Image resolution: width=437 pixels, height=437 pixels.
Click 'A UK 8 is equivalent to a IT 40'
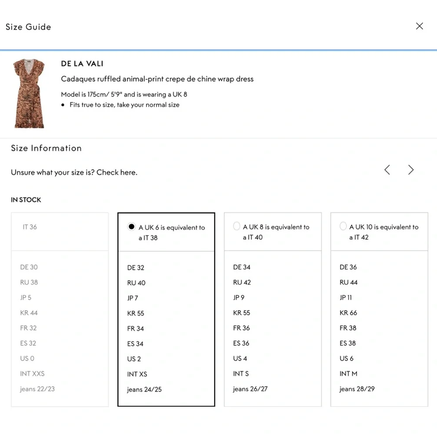276,232
